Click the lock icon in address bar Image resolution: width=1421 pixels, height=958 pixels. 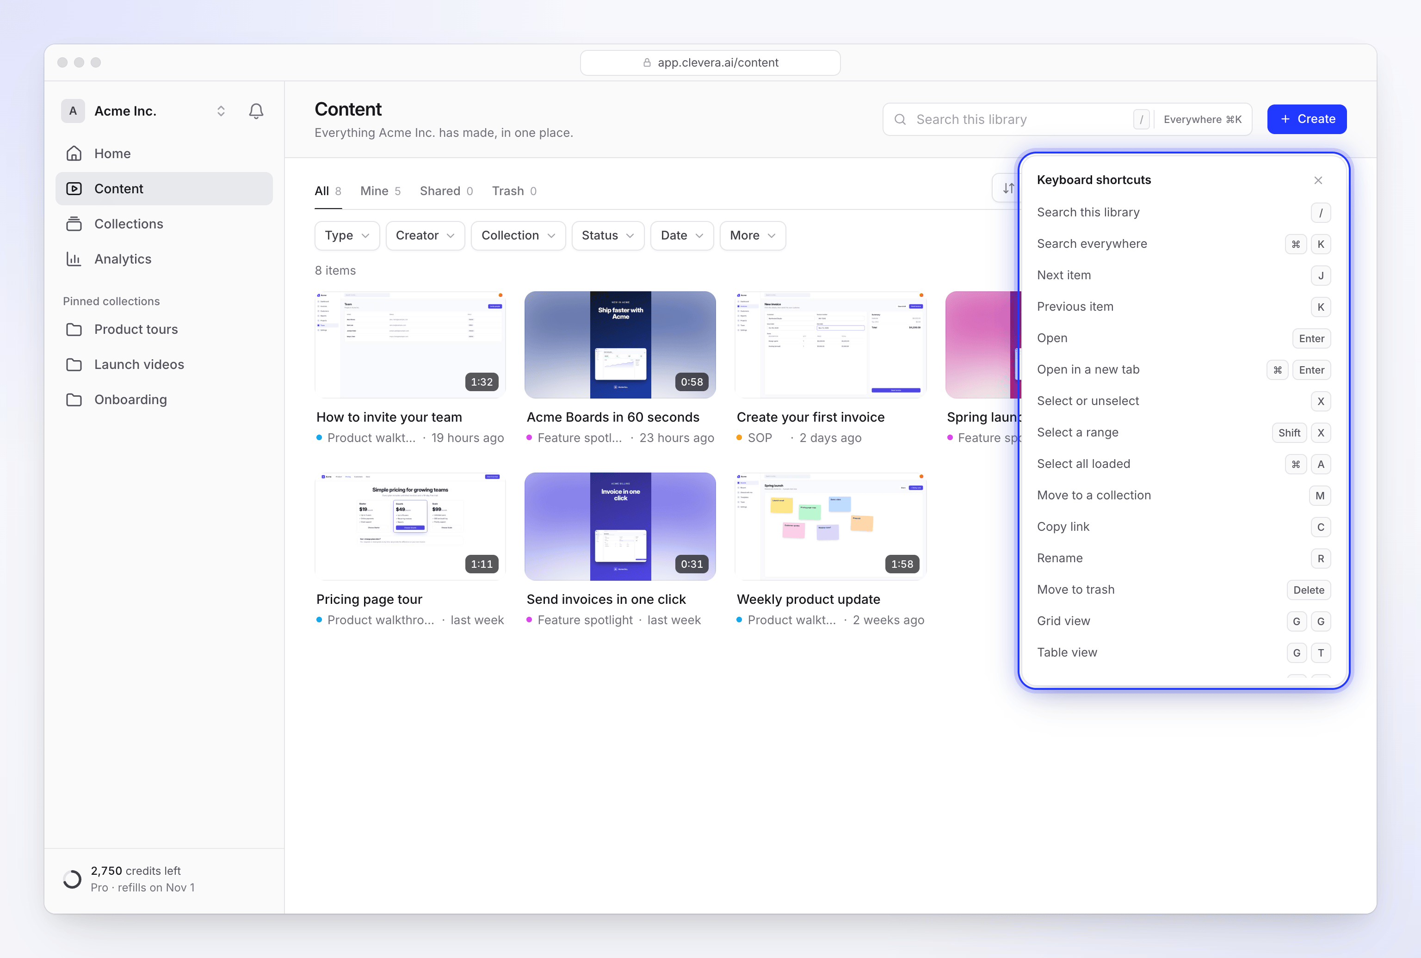click(647, 63)
